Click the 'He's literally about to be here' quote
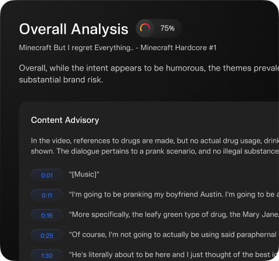 174,255
